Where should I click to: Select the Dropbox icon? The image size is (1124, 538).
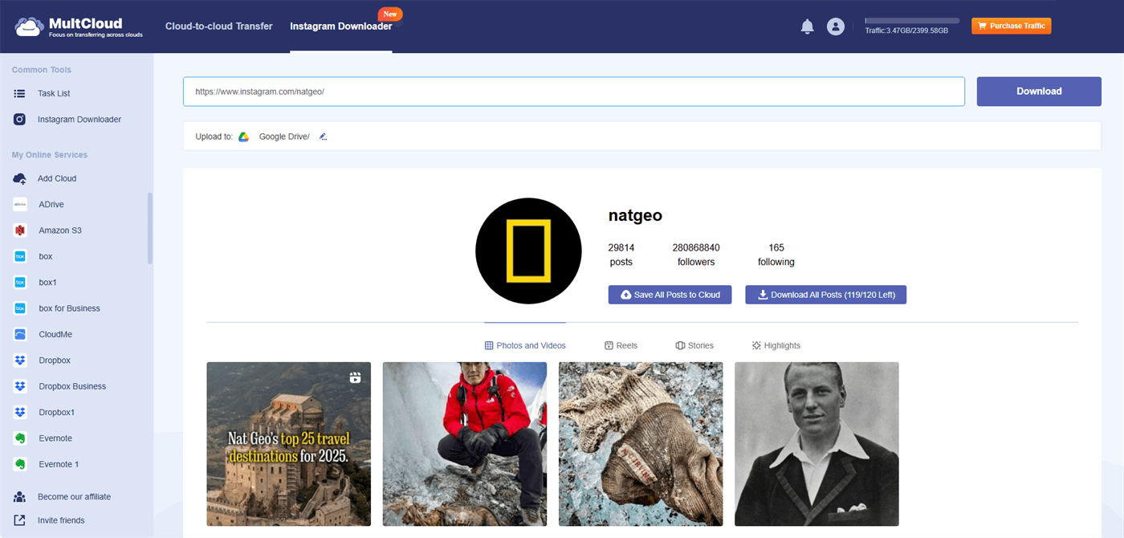20,361
